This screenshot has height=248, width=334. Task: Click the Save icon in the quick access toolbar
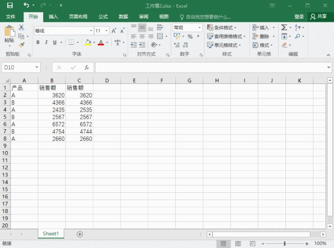pos(9,5)
